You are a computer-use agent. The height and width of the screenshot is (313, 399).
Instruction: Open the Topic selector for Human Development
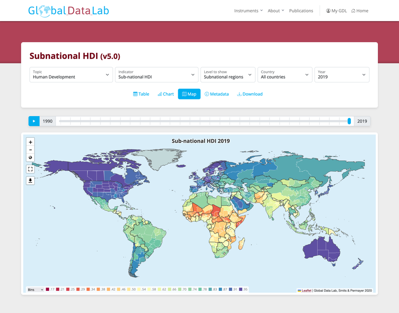(x=71, y=75)
